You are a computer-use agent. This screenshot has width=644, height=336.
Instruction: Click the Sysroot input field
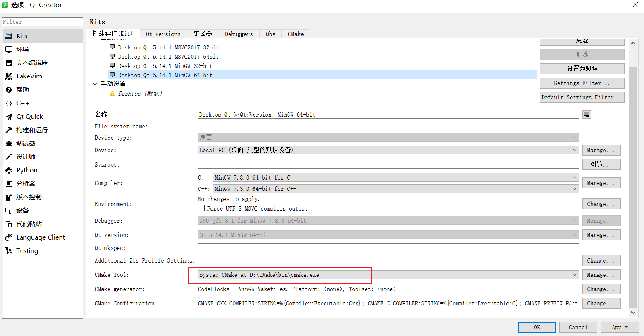[x=389, y=164]
